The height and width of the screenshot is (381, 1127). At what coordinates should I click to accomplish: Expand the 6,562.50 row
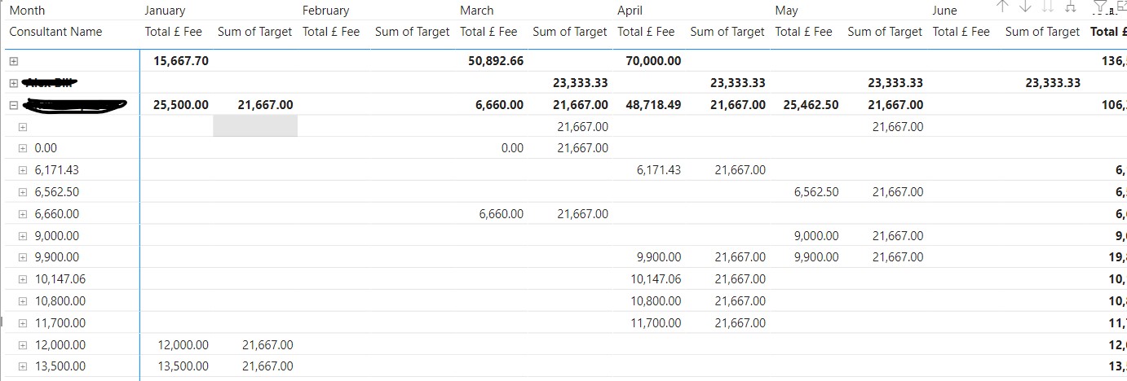tap(23, 192)
